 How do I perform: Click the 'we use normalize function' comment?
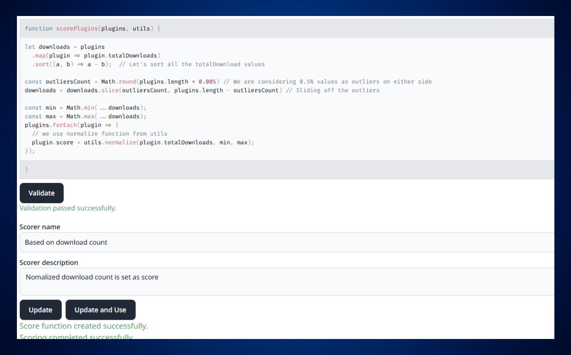[99, 134]
